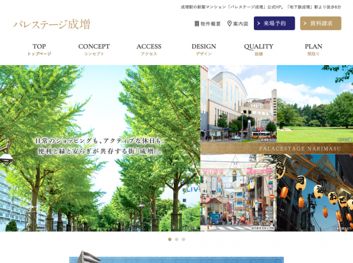The height and width of the screenshot is (263, 353).
Task: Click the なります スキップ村 shopping street photo
Action: (239, 193)
